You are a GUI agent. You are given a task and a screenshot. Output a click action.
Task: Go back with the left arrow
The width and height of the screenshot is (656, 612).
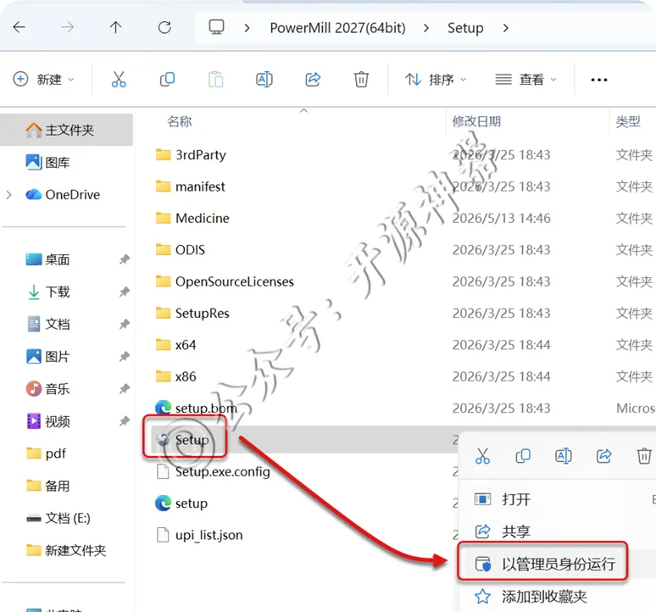click(x=19, y=28)
